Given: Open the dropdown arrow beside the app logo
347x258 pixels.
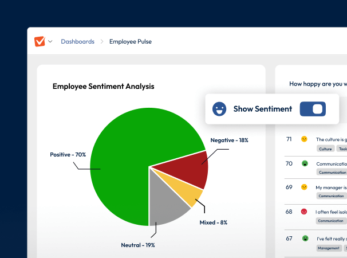Looking at the screenshot, I should click(x=50, y=41).
